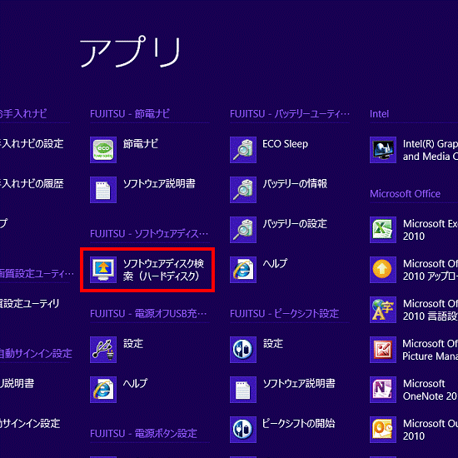Open Microsoft Office 2010 アップロード orange arrow icon
458x458 pixels.
383,270
